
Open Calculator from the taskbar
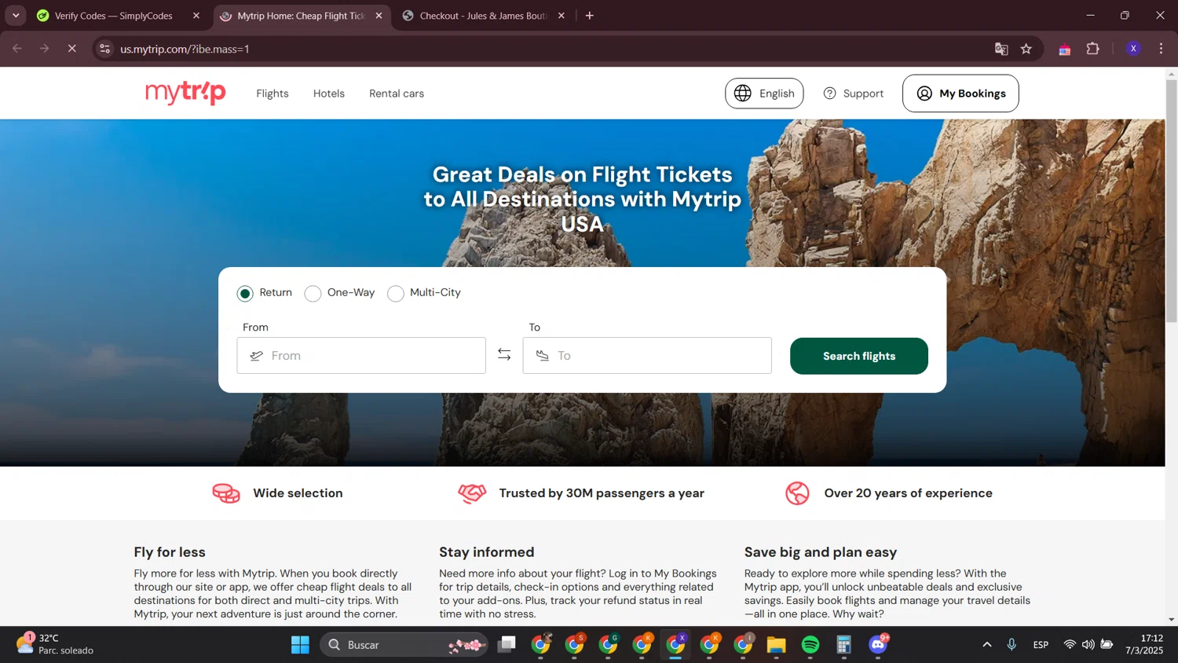point(844,645)
